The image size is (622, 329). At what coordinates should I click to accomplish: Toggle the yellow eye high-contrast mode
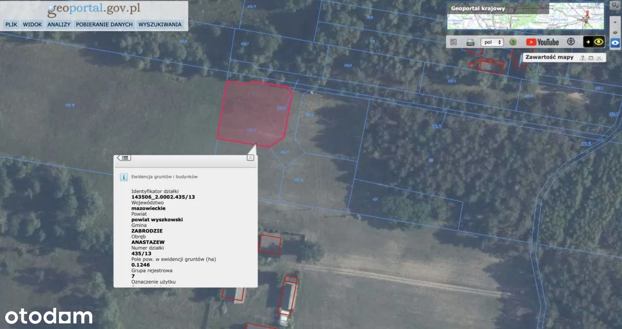tap(594, 42)
